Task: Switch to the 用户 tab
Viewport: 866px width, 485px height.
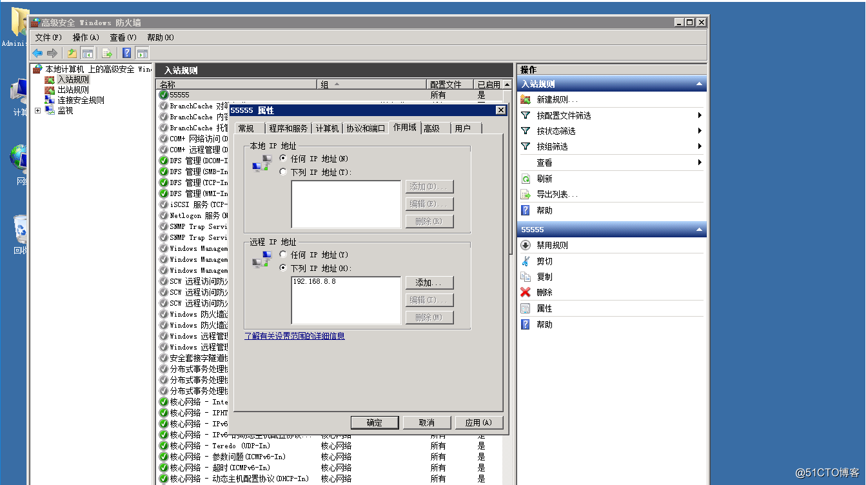Action: coord(466,128)
